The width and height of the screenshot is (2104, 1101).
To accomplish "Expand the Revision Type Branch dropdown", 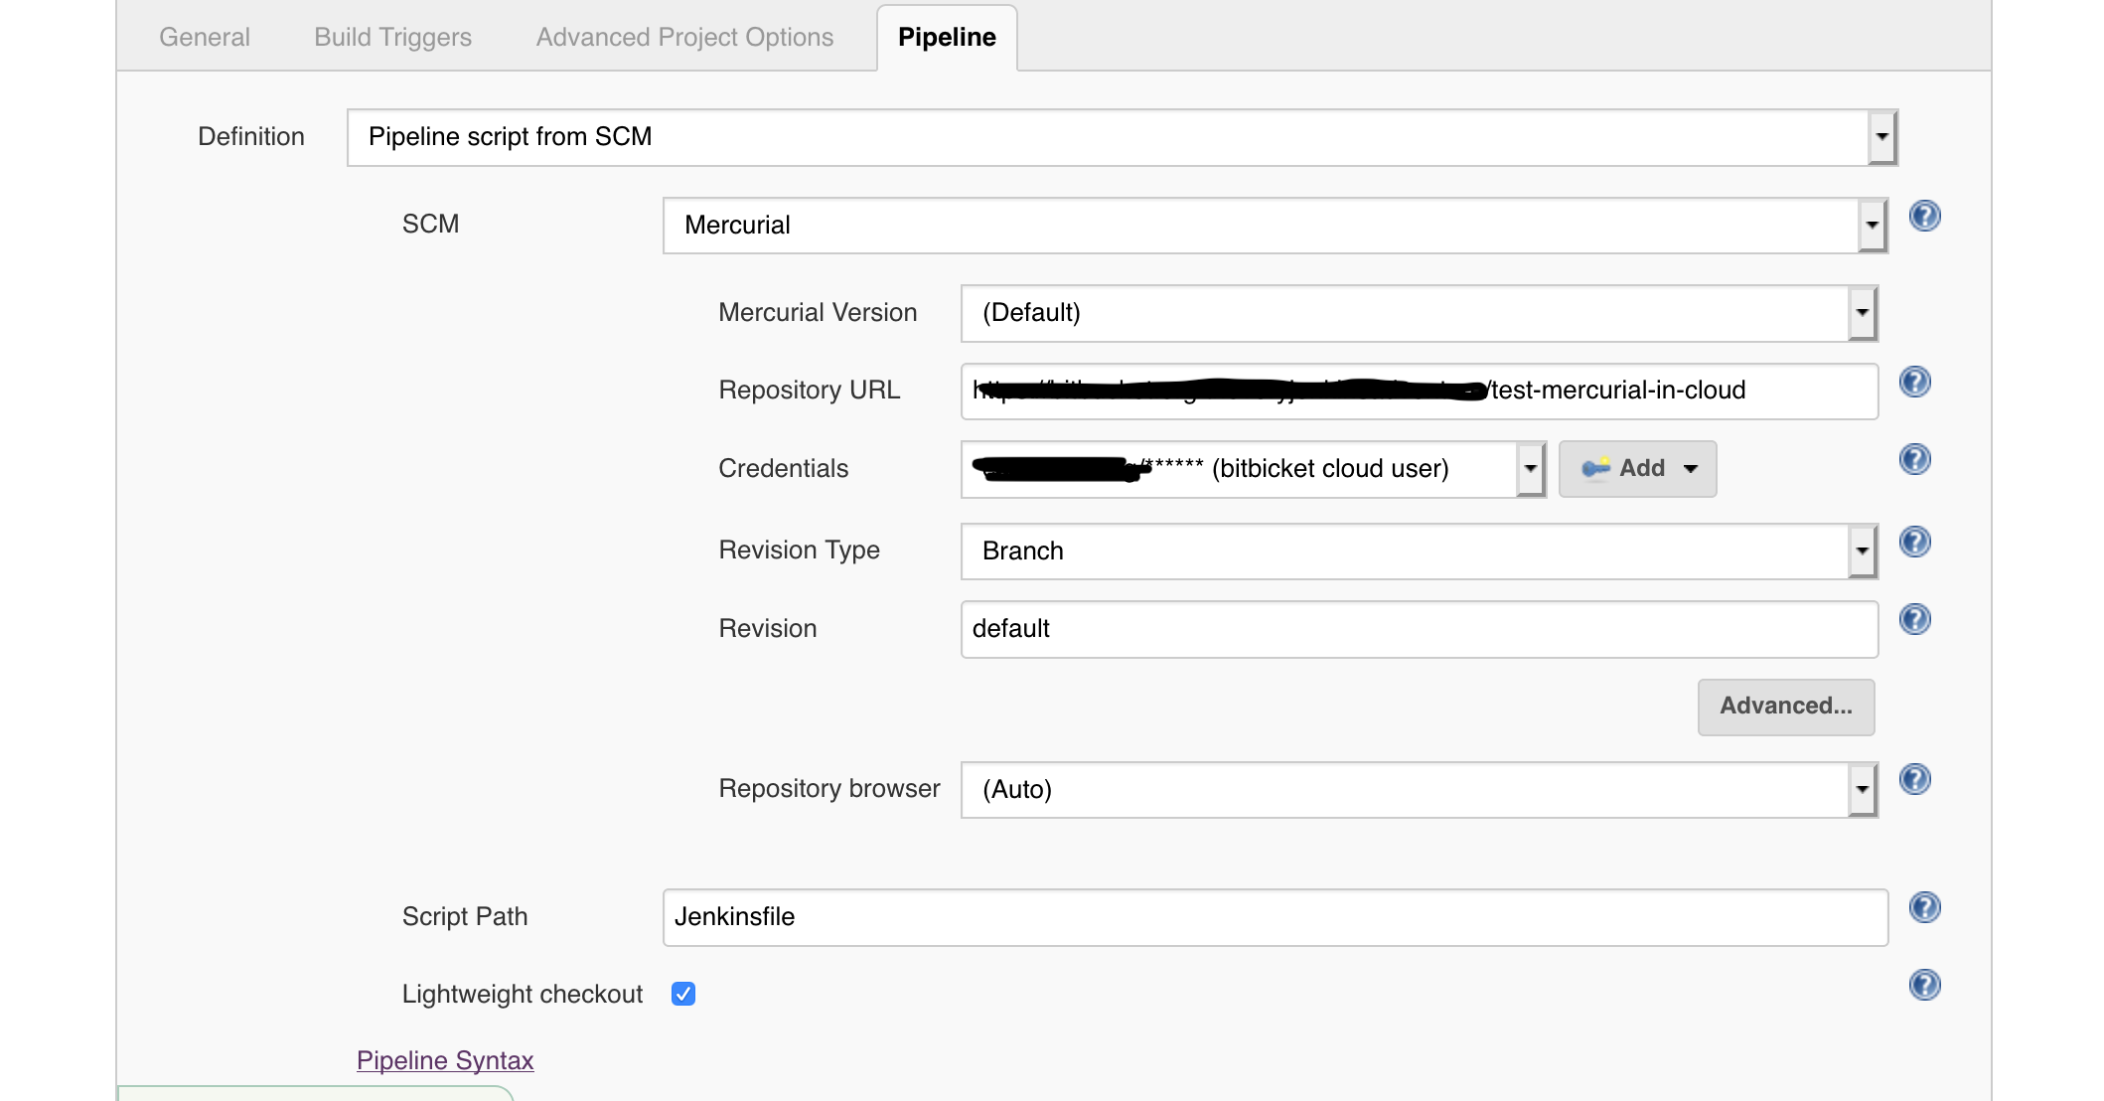I will [x=1865, y=550].
